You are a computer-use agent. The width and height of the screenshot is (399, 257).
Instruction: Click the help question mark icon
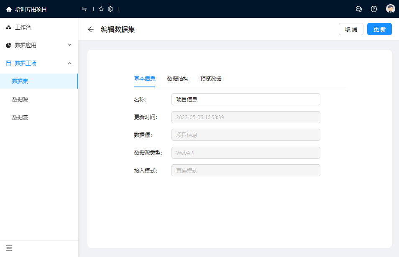coord(374,9)
